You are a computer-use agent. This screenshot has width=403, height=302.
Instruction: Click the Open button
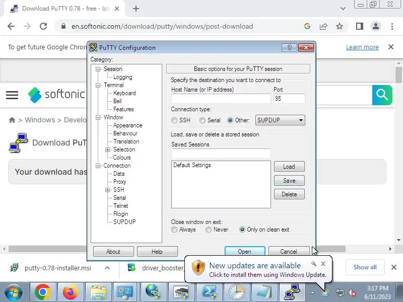click(x=245, y=251)
